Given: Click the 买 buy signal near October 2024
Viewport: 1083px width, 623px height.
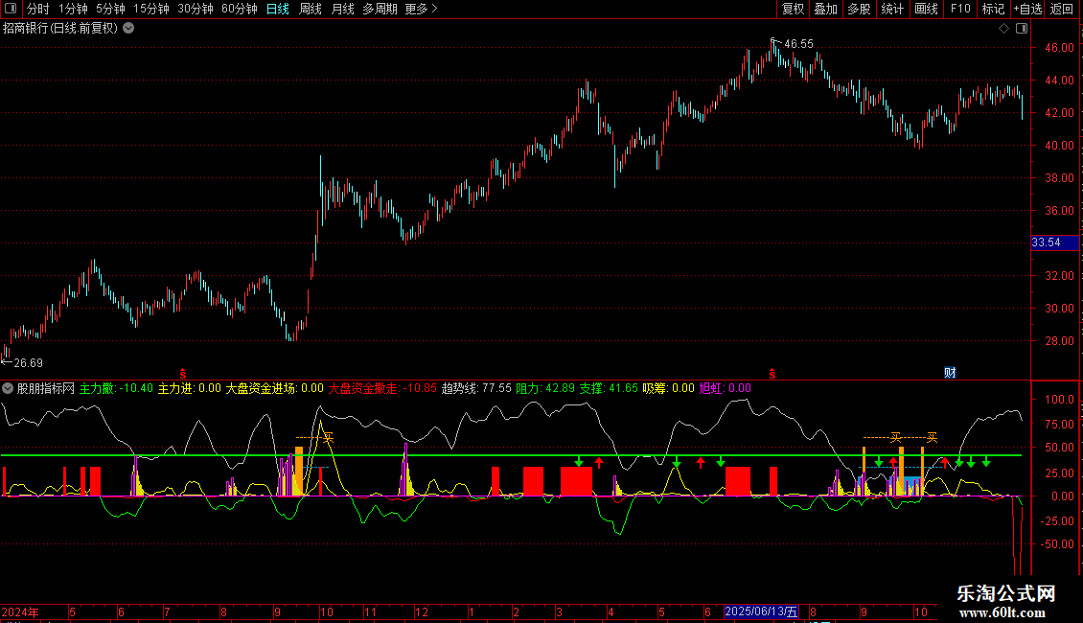Looking at the screenshot, I should [x=328, y=438].
